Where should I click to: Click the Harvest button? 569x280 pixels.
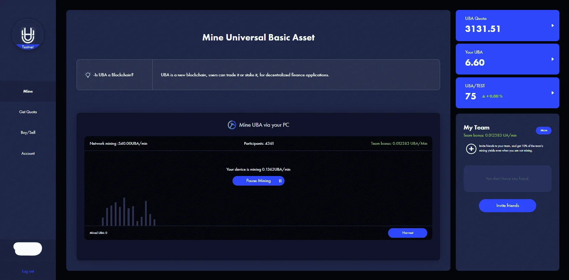[x=408, y=233]
